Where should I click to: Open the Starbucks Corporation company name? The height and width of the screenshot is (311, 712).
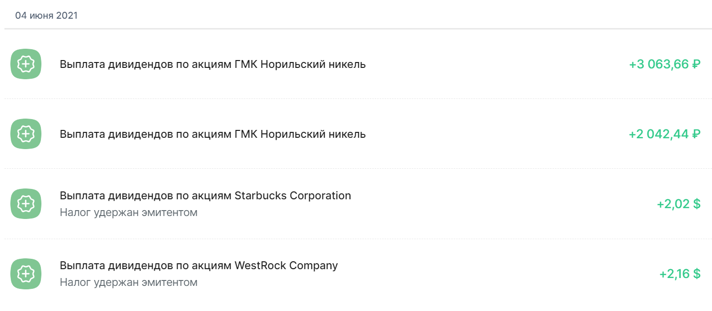tap(293, 195)
